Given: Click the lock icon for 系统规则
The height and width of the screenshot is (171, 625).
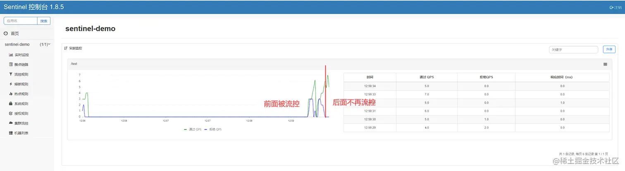Looking at the screenshot, I should 11,104.
